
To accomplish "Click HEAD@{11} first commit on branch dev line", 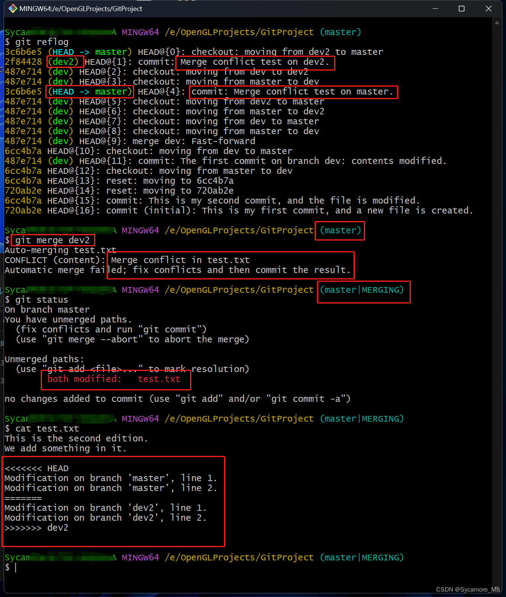I will point(225,161).
